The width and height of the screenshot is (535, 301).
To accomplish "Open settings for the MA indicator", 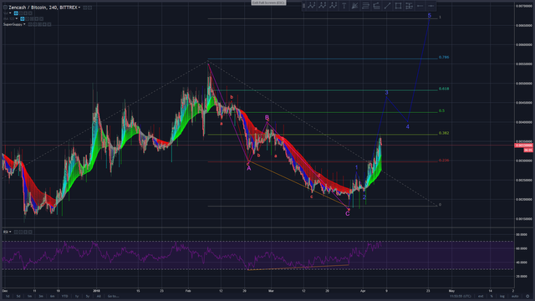I will click(27, 18).
